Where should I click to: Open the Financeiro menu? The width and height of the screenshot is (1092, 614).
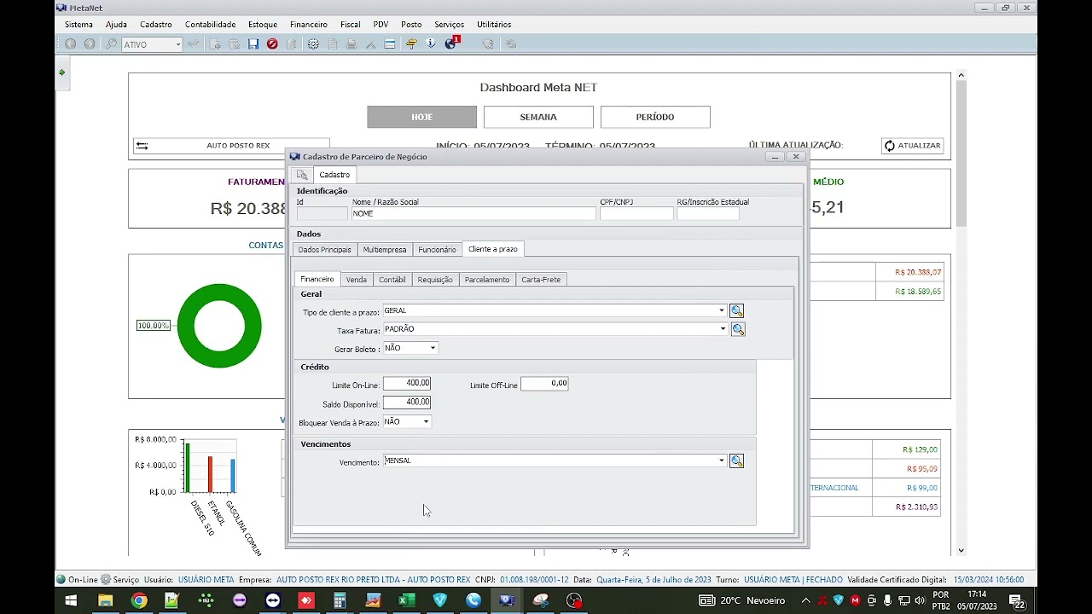click(x=309, y=25)
